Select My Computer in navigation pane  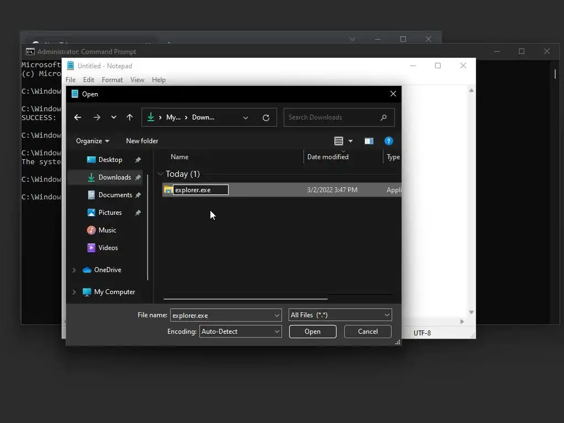point(114,292)
